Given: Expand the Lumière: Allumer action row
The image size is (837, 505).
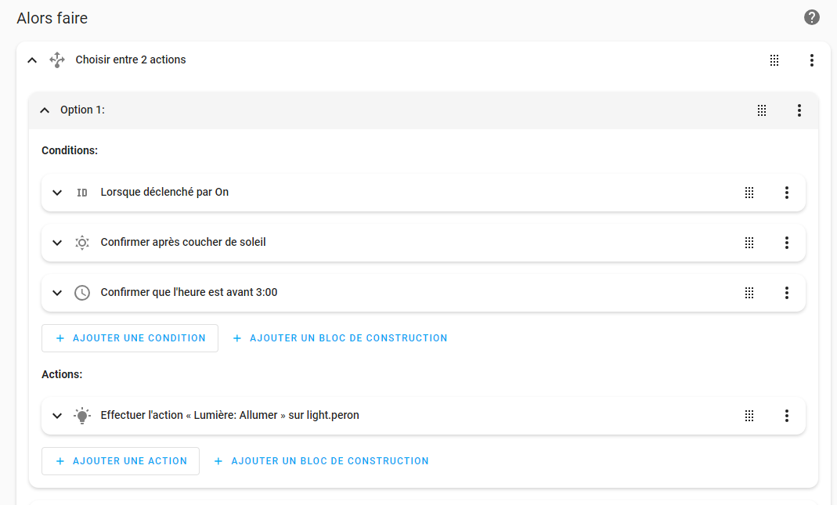Looking at the screenshot, I should pyautogui.click(x=57, y=416).
